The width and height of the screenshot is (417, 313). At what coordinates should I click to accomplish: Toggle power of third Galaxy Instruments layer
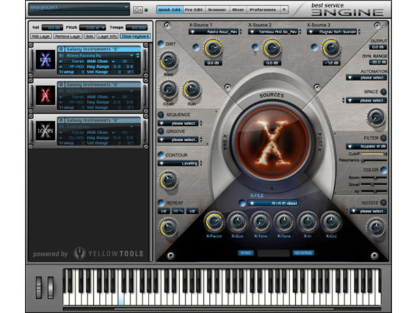61,120
